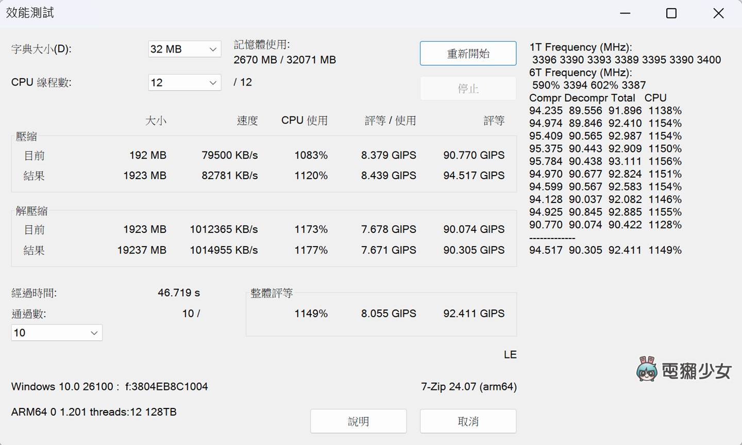Click ARM64 threads:12 128TB info line
The height and width of the screenshot is (445, 742).
tap(94, 412)
